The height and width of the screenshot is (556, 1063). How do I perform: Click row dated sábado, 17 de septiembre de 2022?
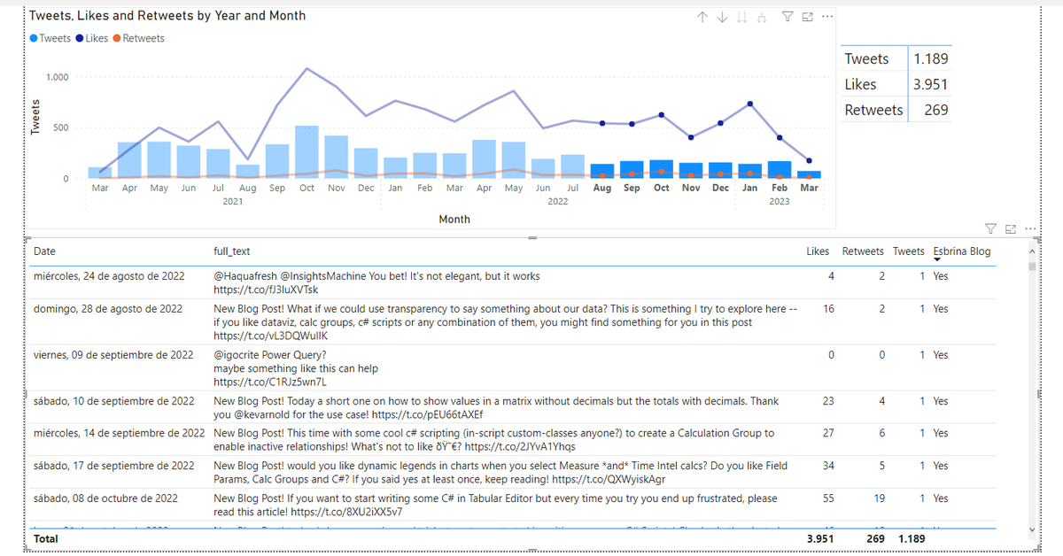point(512,472)
